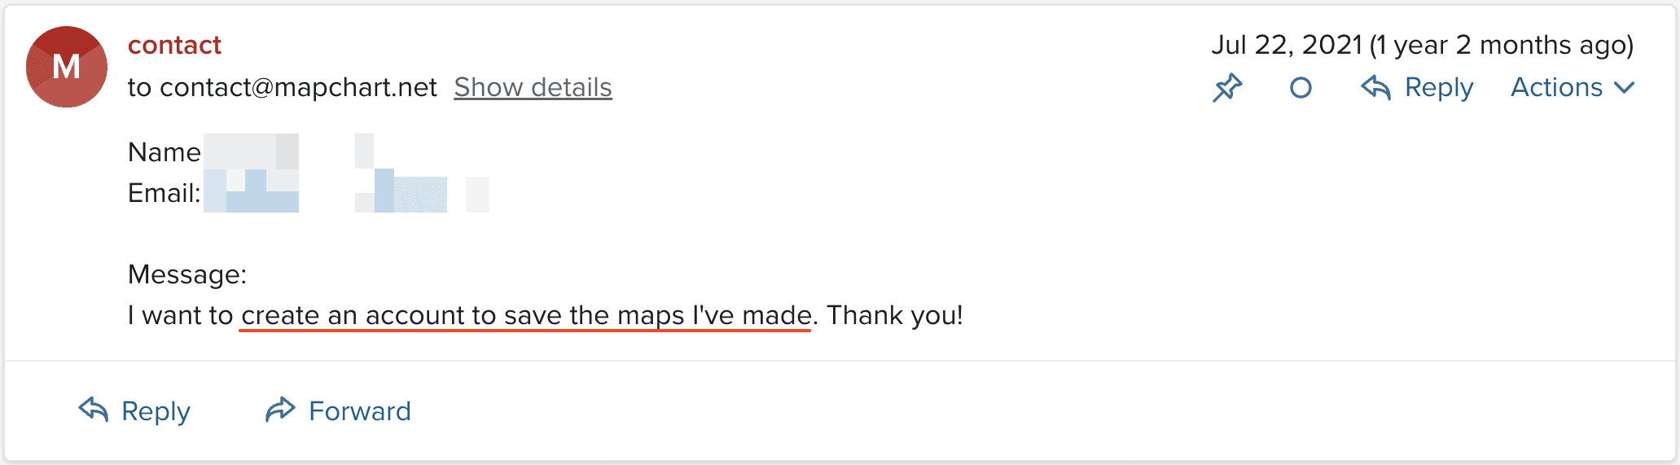Viewport: 1680px width, 465px height.
Task: Click the reply arrow icon below the date
Action: point(1375,87)
